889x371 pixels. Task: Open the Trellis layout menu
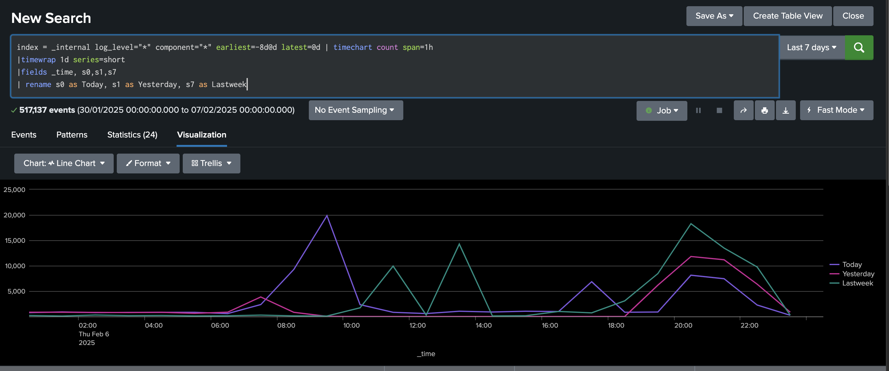pyautogui.click(x=211, y=163)
